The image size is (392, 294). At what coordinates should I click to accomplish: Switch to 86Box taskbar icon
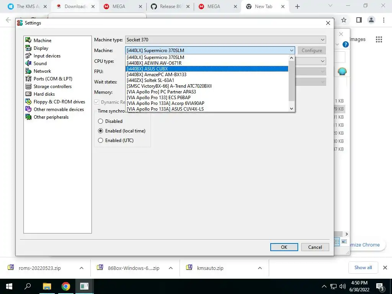(84, 286)
